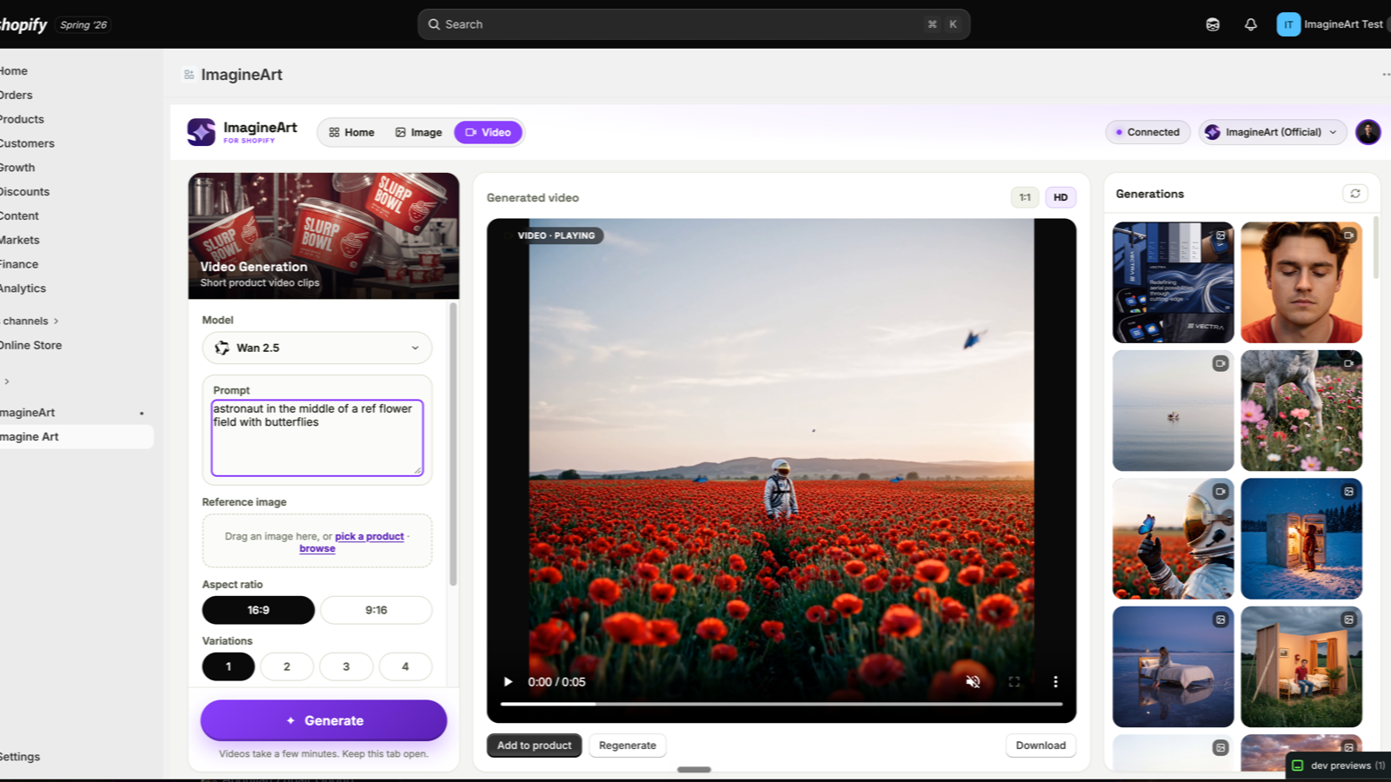
Task: Open the ImagineArt app in sidebar
Action: (28, 413)
